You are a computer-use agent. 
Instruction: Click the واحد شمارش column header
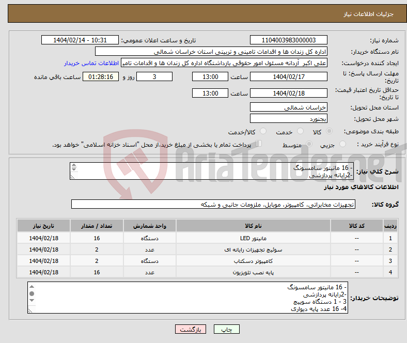(x=149, y=226)
